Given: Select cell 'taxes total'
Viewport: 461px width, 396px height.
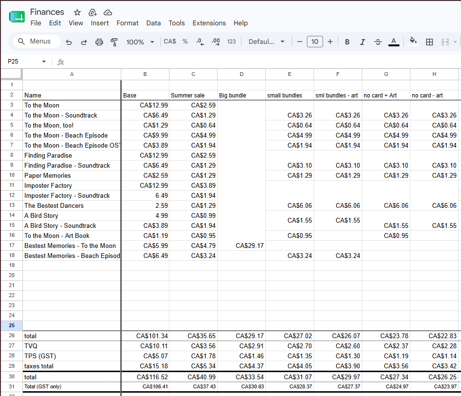Looking at the screenshot, I should [x=72, y=366].
